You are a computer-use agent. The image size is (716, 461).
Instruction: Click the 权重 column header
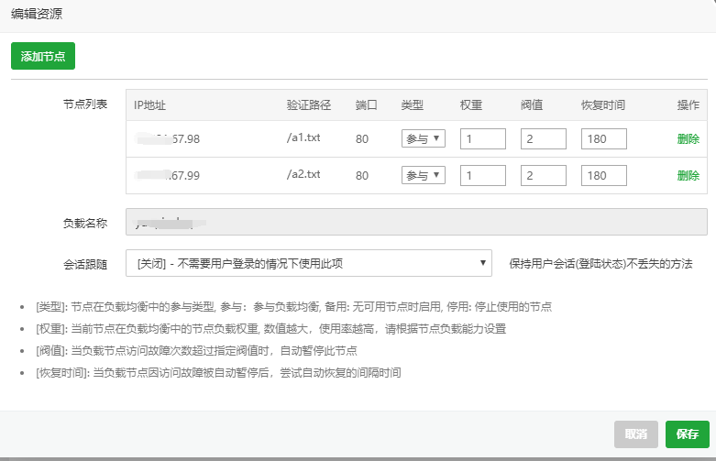[x=471, y=105]
